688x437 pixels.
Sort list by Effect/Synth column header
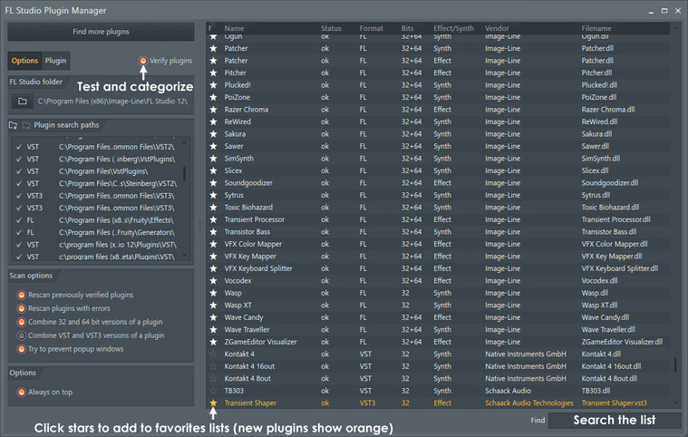(454, 28)
